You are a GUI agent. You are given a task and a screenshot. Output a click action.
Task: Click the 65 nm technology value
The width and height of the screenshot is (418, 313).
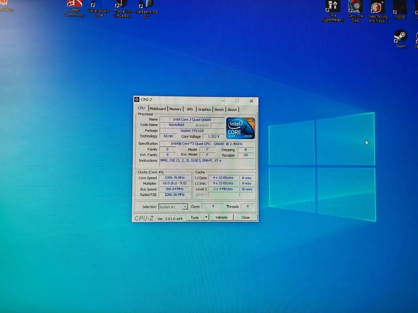tap(169, 136)
